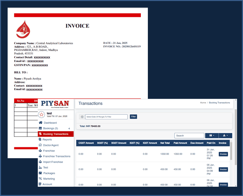The width and height of the screenshot is (243, 196).
Task: Click the PIYSAN logo
Action: [x=55, y=104]
